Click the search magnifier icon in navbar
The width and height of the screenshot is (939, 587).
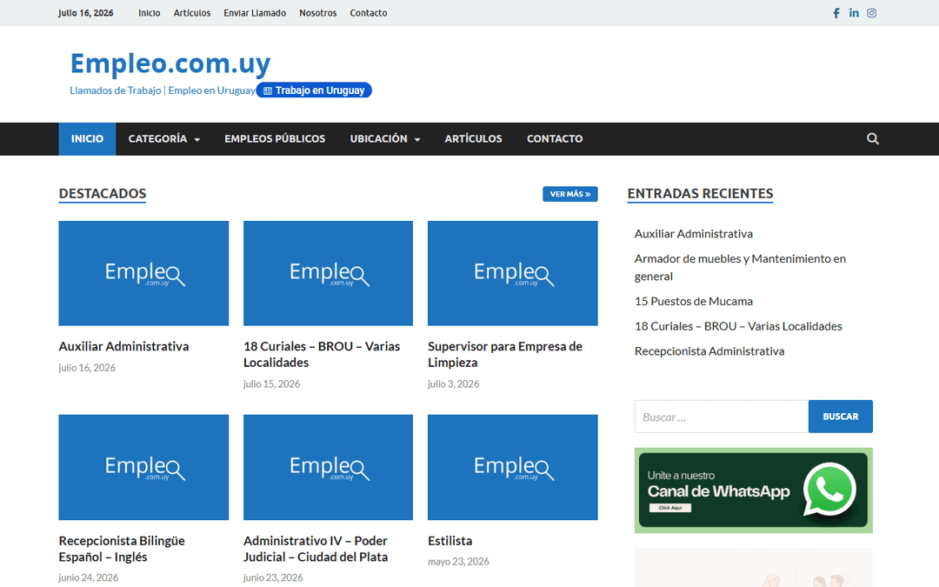click(873, 139)
